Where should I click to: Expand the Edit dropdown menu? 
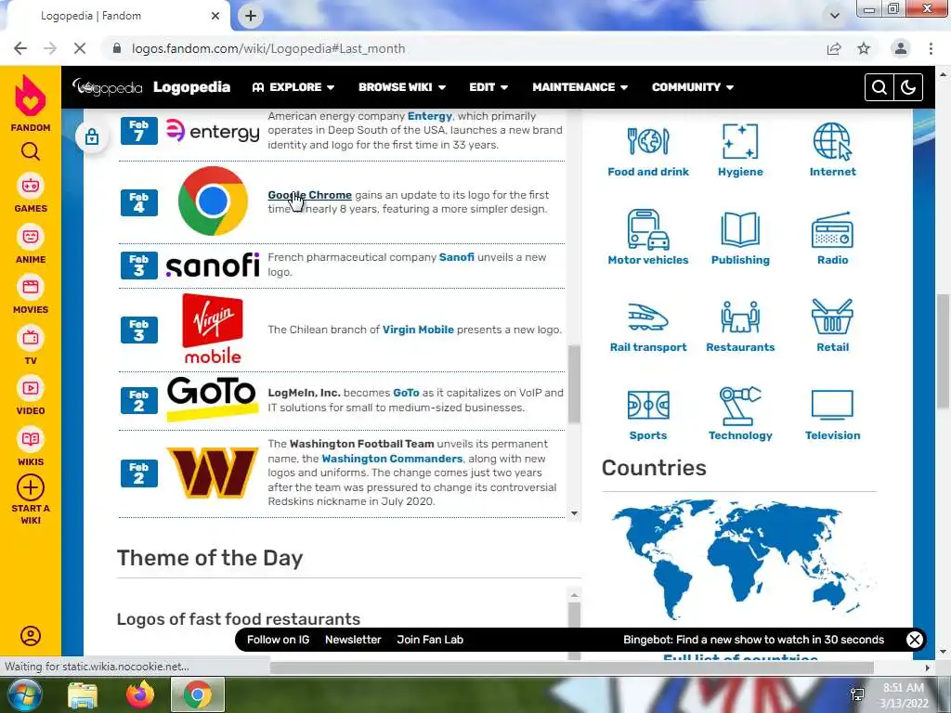[x=489, y=87]
